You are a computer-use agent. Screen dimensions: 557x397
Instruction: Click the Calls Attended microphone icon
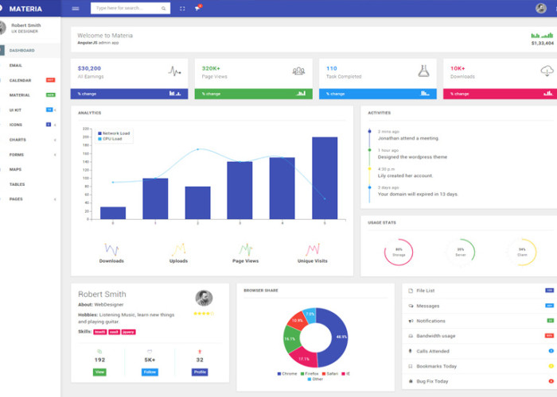411,351
